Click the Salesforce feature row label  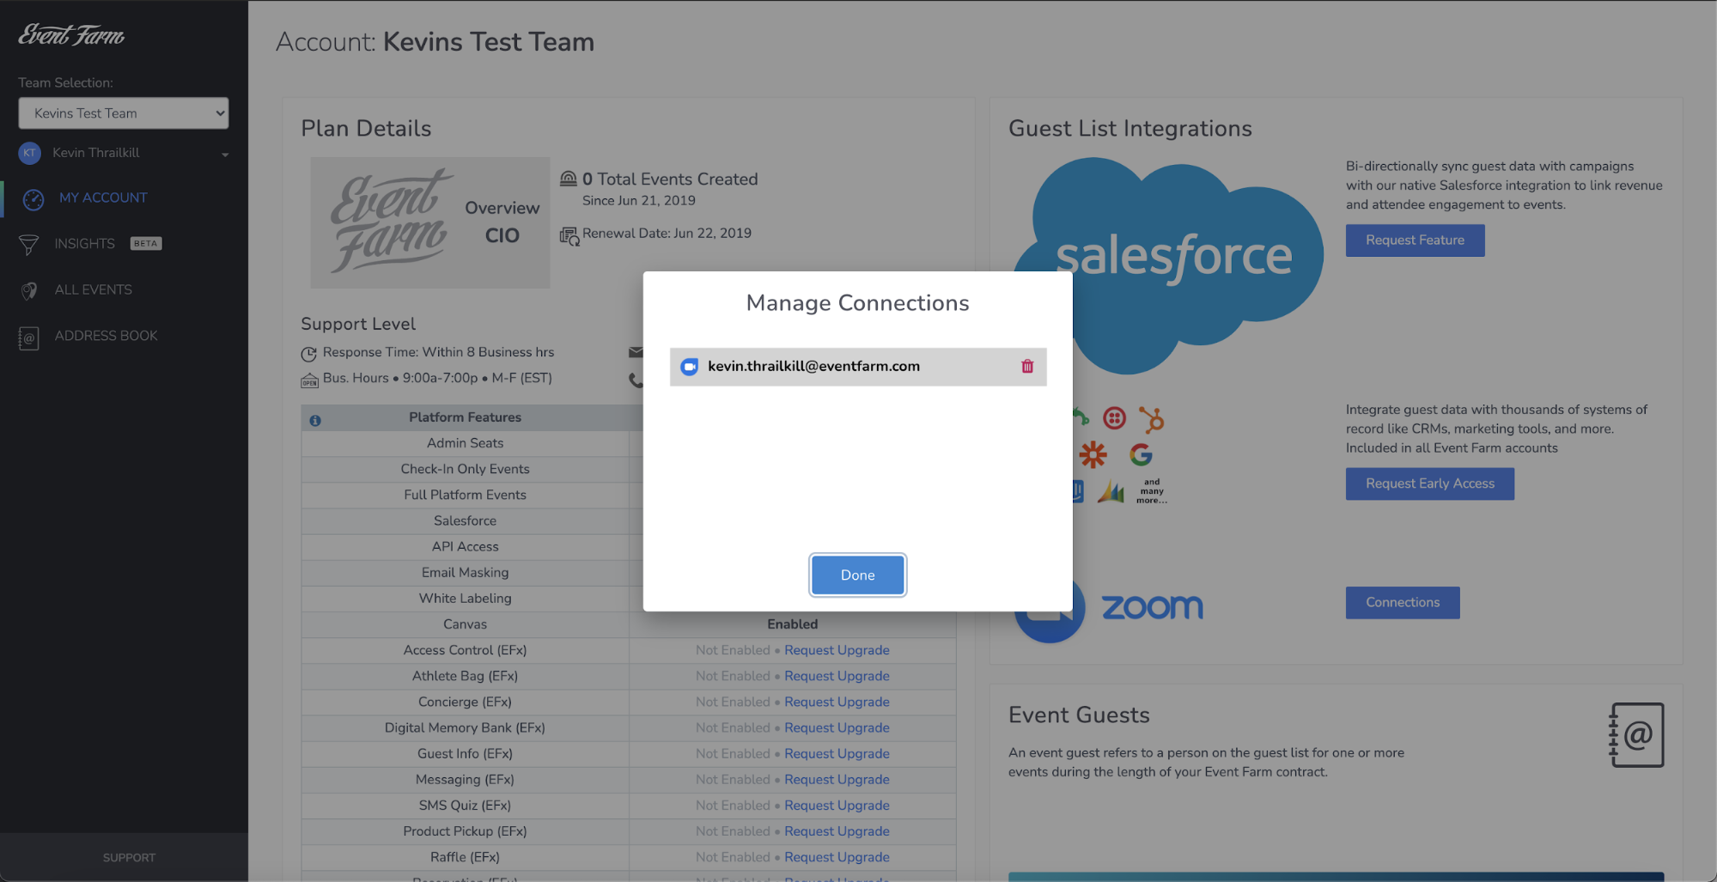click(465, 520)
